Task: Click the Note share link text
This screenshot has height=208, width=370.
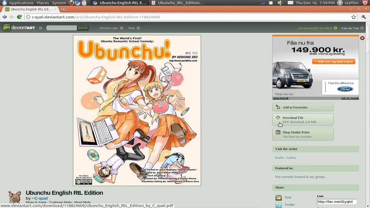Action: 288,197
